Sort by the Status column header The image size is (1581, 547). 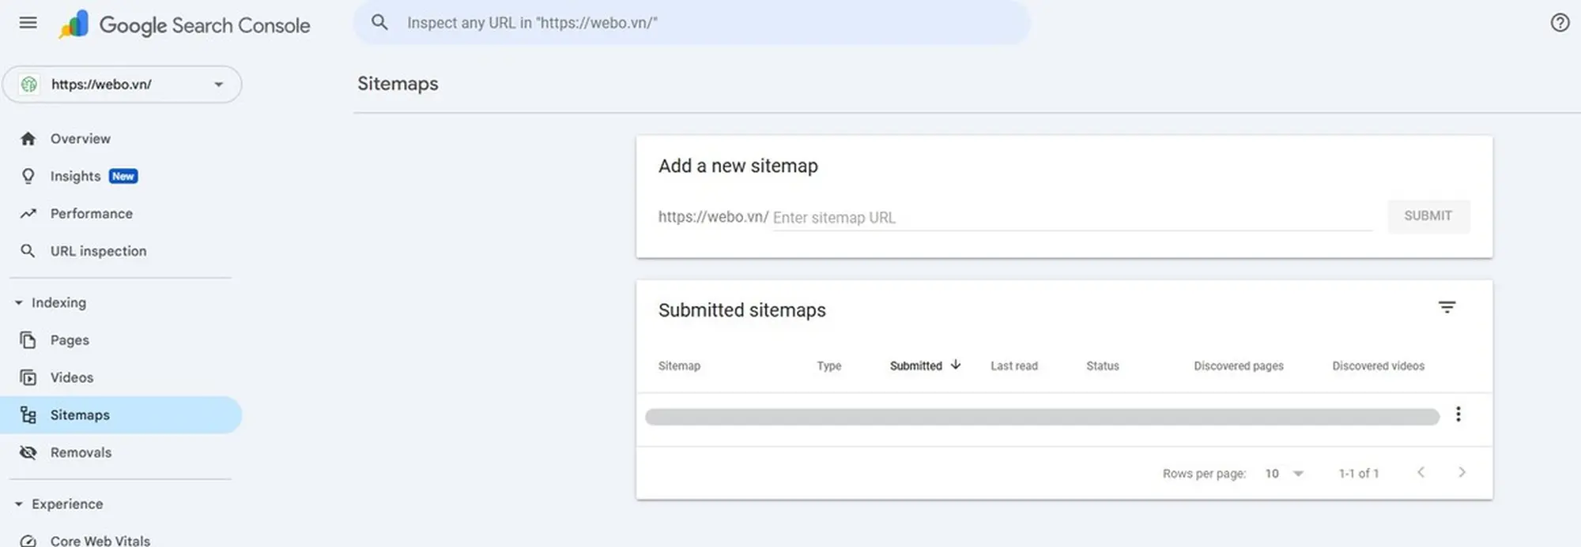click(x=1103, y=366)
